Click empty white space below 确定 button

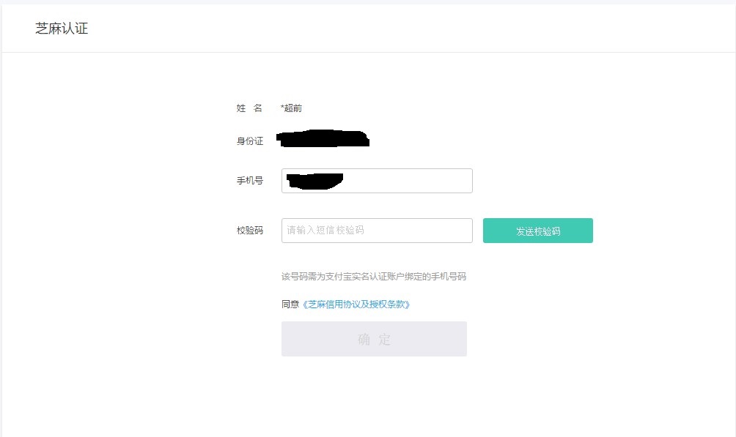pos(374,395)
